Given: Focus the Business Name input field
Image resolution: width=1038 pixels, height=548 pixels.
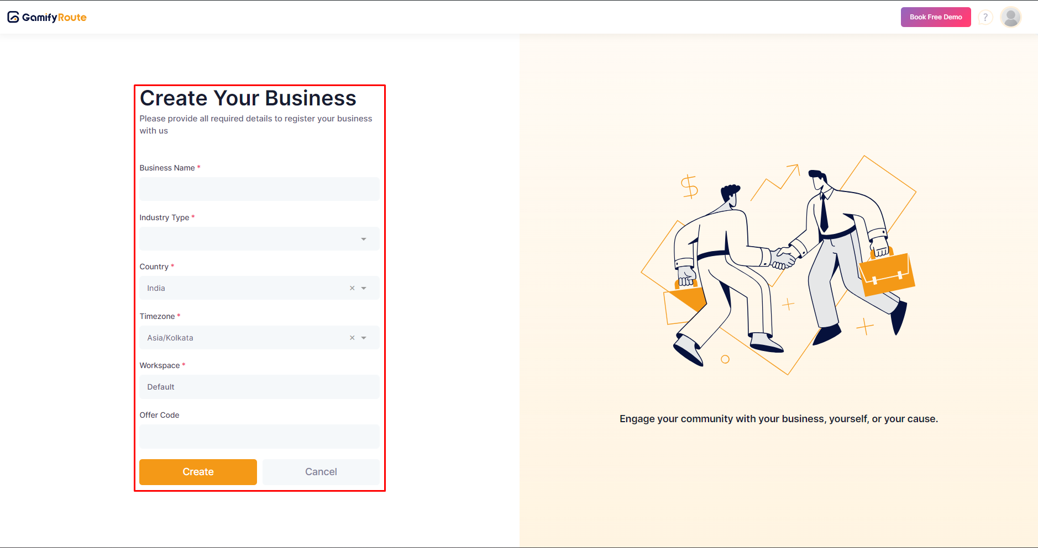Looking at the screenshot, I should (259, 189).
